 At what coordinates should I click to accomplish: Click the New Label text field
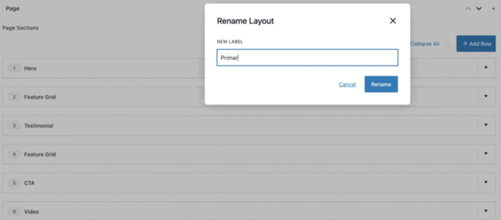point(307,58)
